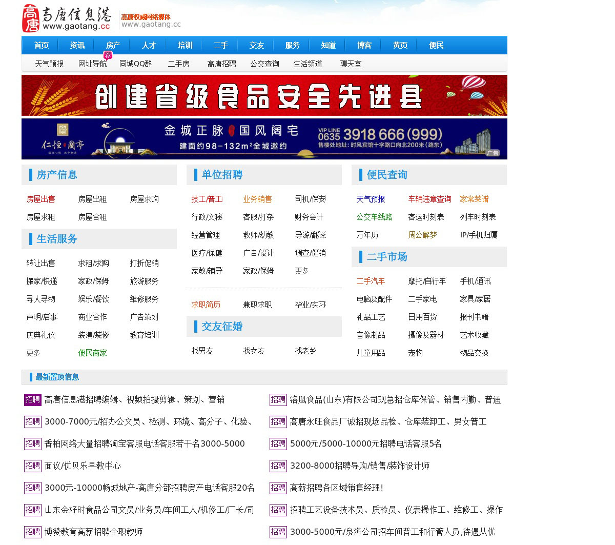Expand 更多 under 单位招聘 categories

click(302, 271)
